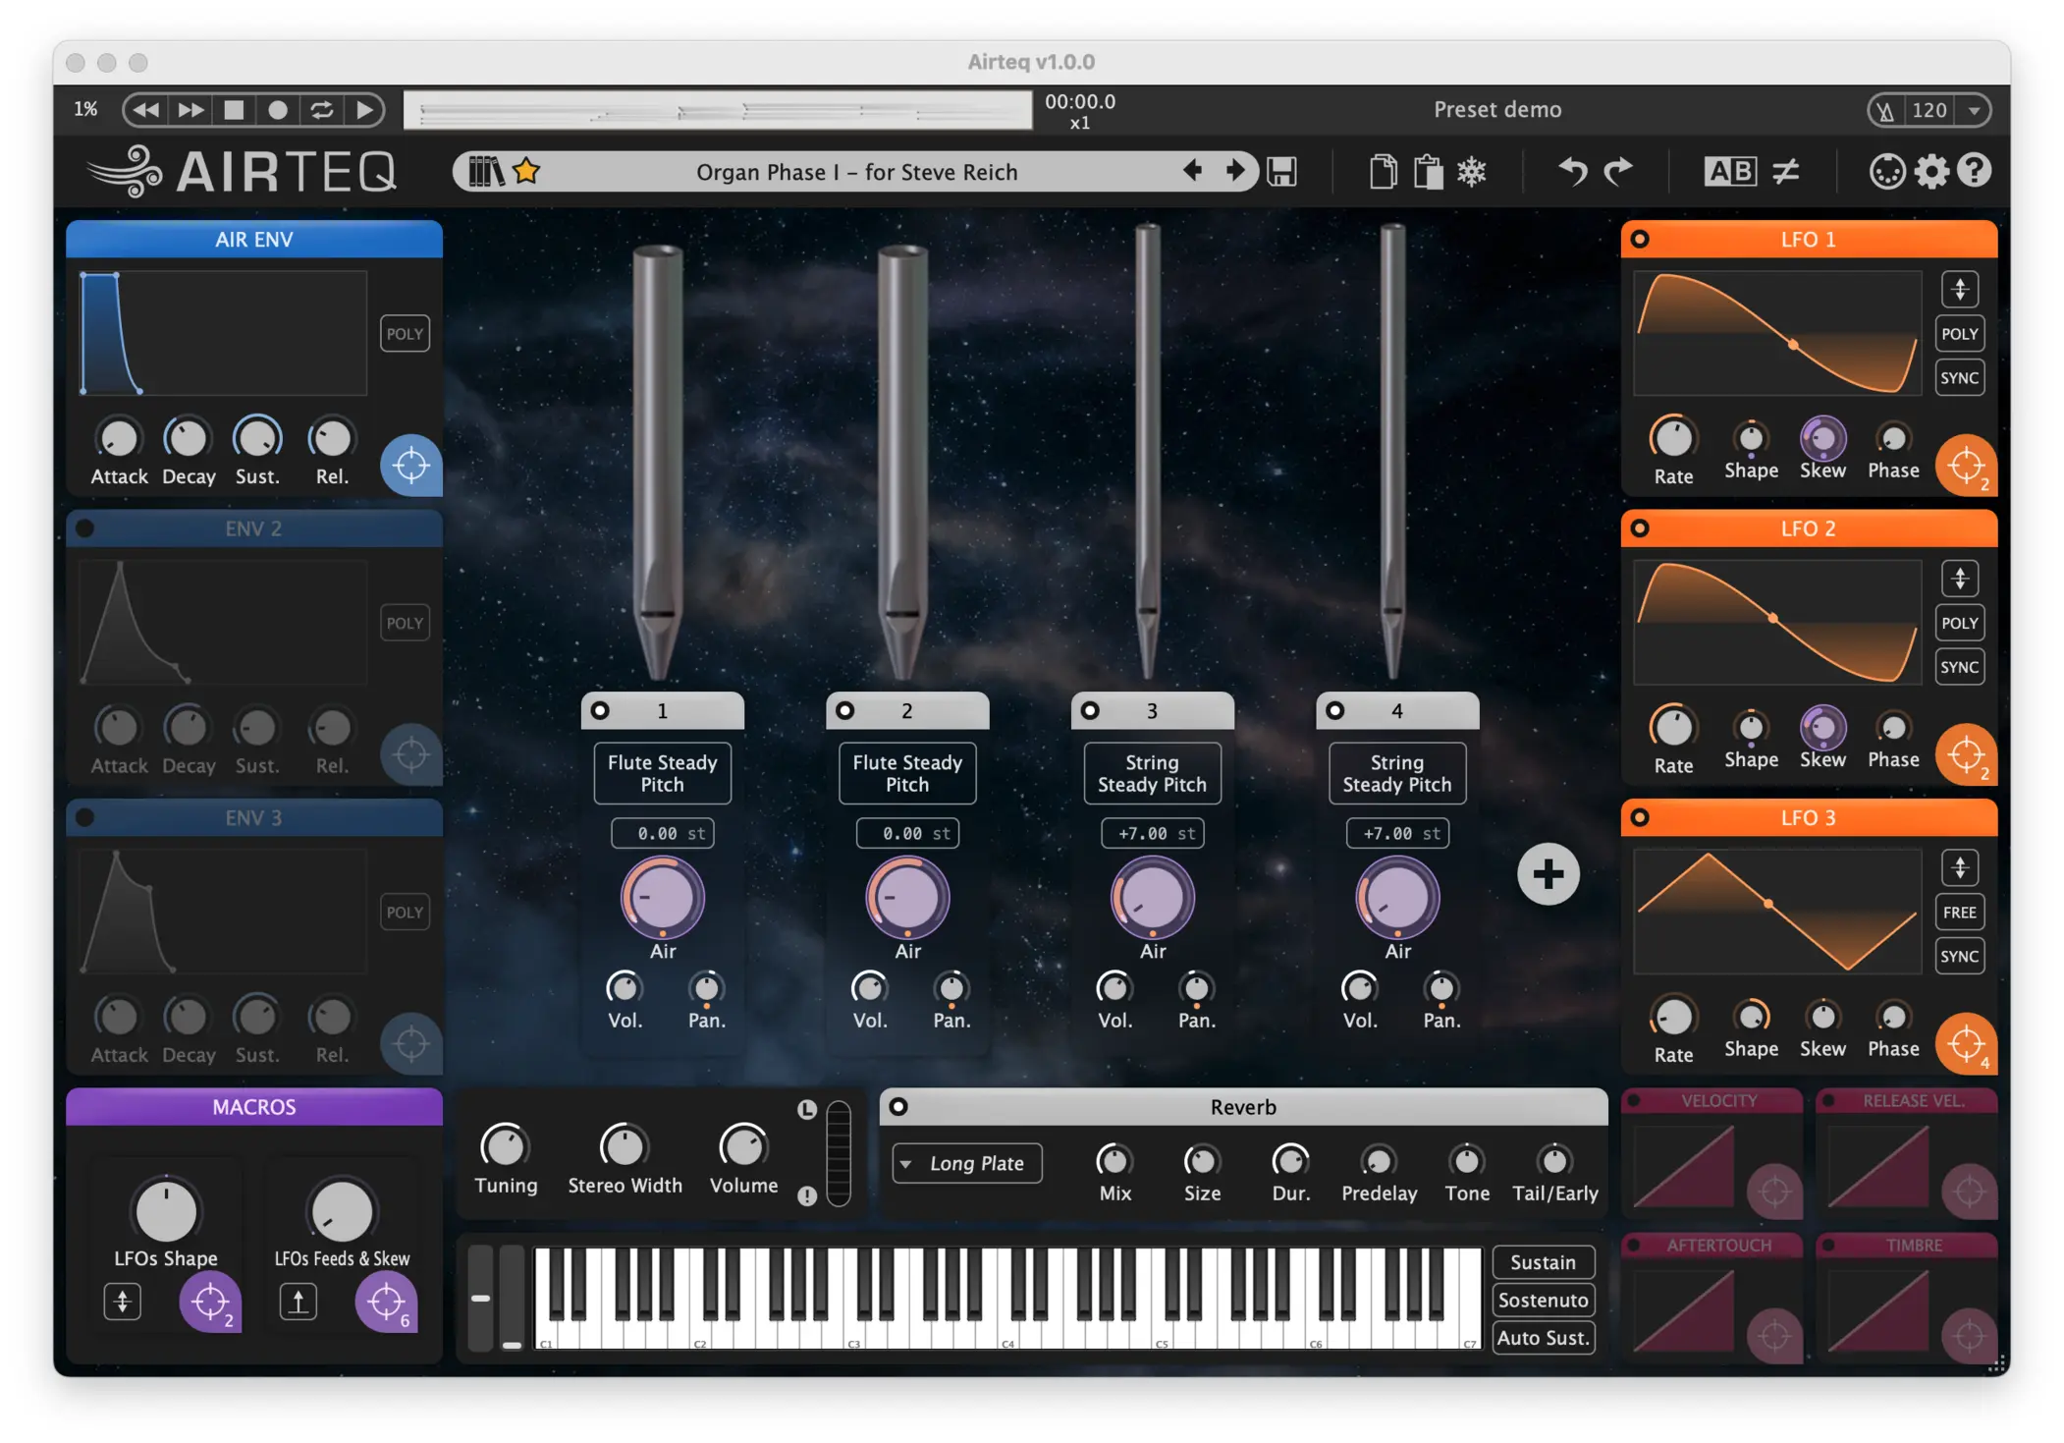Stop the demo playback
Image resolution: width=2064 pixels, height=1443 pixels.
234,110
